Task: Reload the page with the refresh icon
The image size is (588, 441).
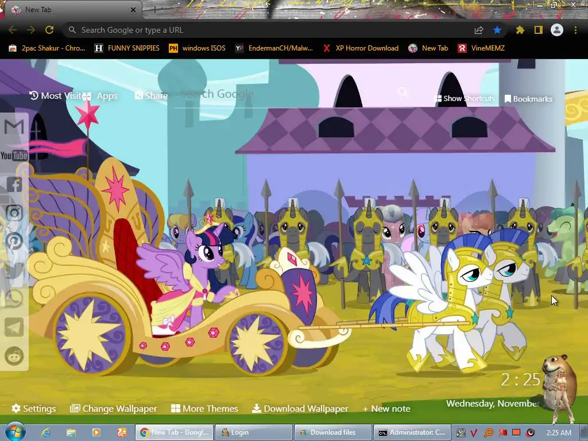Action: 49,30
